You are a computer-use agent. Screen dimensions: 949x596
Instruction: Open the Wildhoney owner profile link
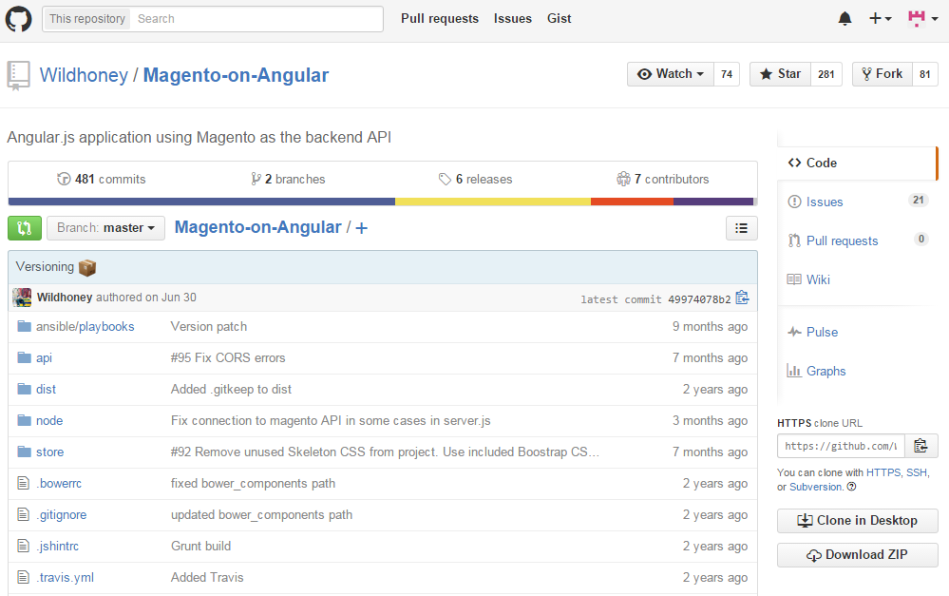pyautogui.click(x=84, y=75)
